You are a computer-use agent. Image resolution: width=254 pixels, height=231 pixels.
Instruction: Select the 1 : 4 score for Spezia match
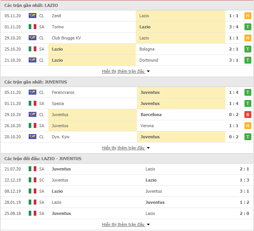[234, 103]
